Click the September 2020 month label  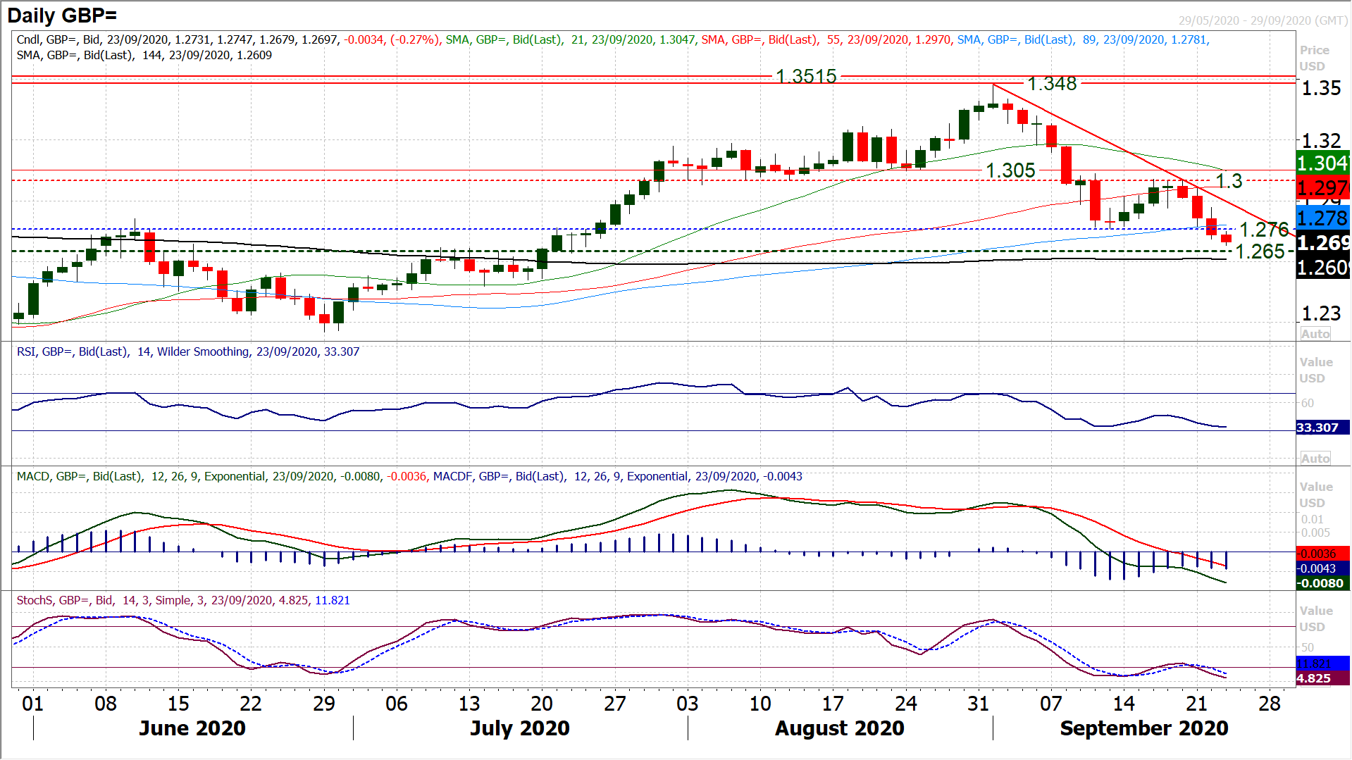[x=1143, y=728]
